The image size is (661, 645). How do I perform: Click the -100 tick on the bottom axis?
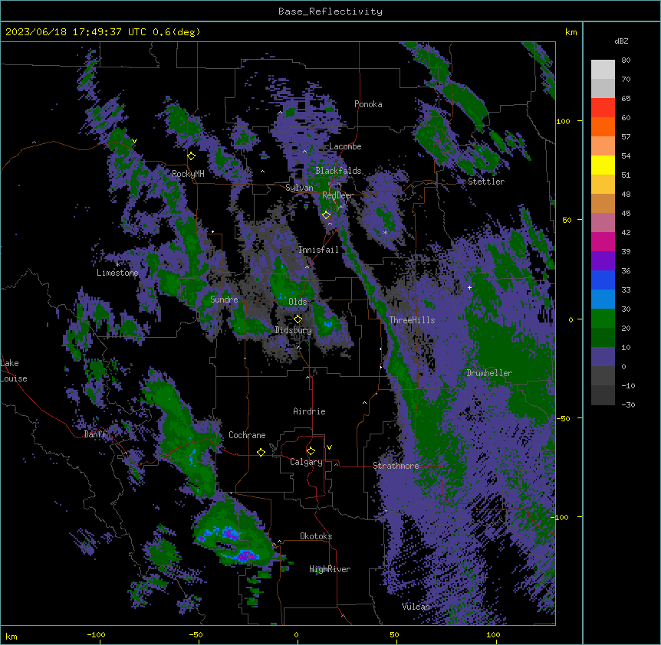96,634
